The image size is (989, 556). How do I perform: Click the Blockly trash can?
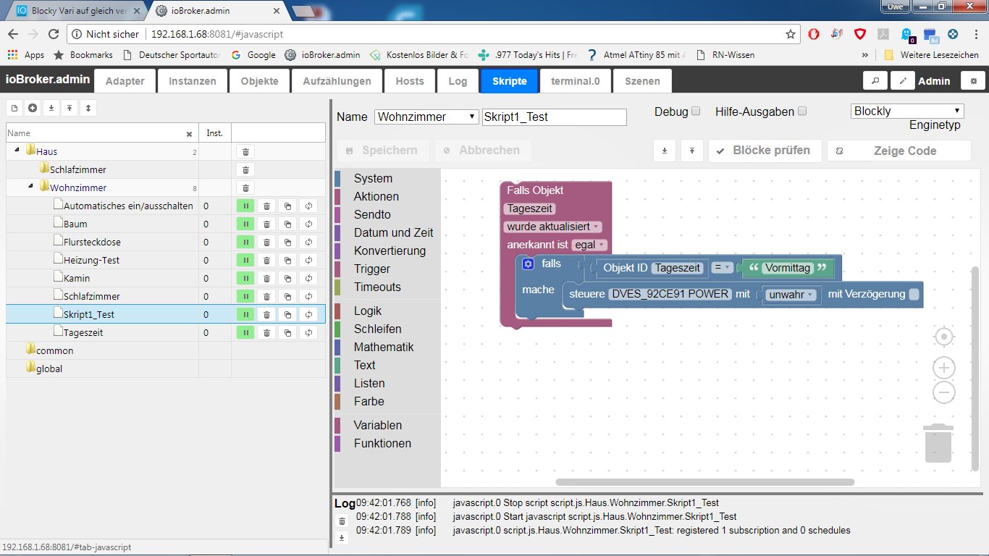coord(938,443)
